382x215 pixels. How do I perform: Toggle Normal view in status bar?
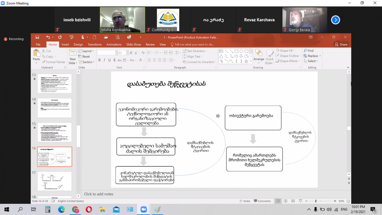(278, 201)
